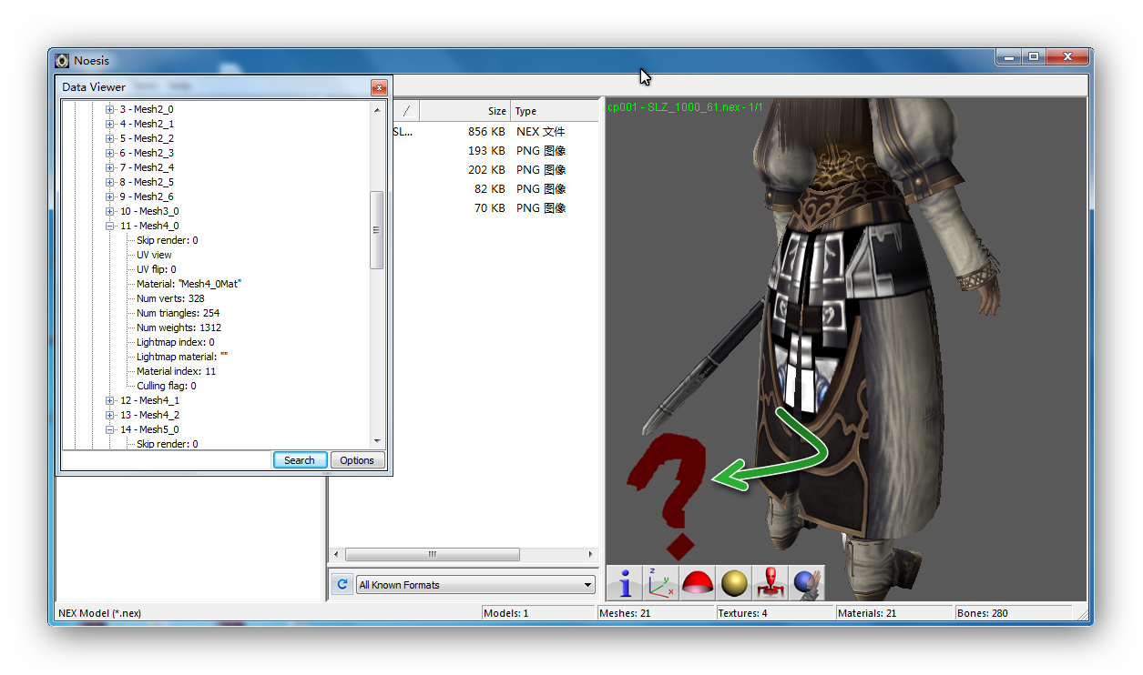The height and width of the screenshot is (675, 1143).
Task: Expand the 6 - Mesh2_3 node
Action: tap(109, 153)
